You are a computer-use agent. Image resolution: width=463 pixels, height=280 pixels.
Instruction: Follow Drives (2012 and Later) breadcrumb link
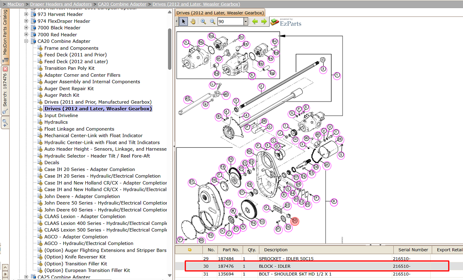[x=196, y=4]
